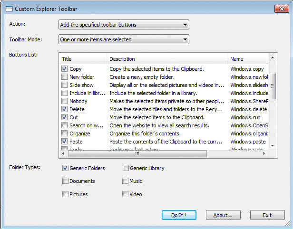Click 'Copy the selected items to the Clipboard.'

[156, 69]
